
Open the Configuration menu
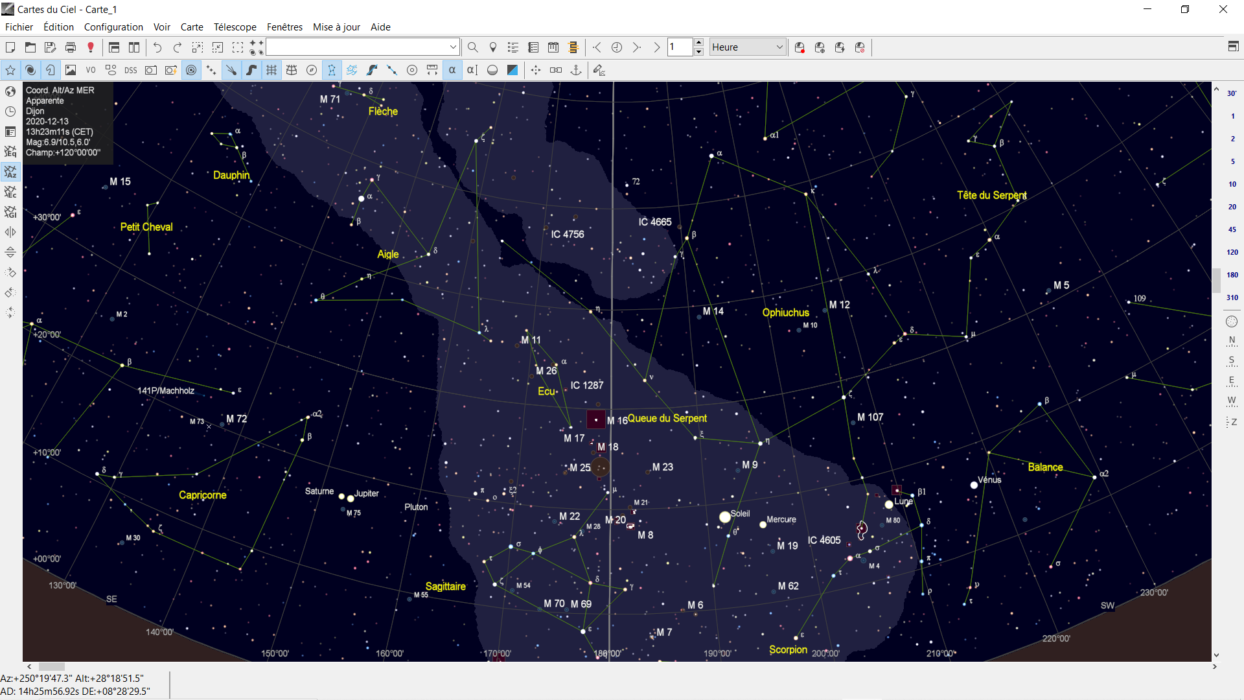coord(113,27)
